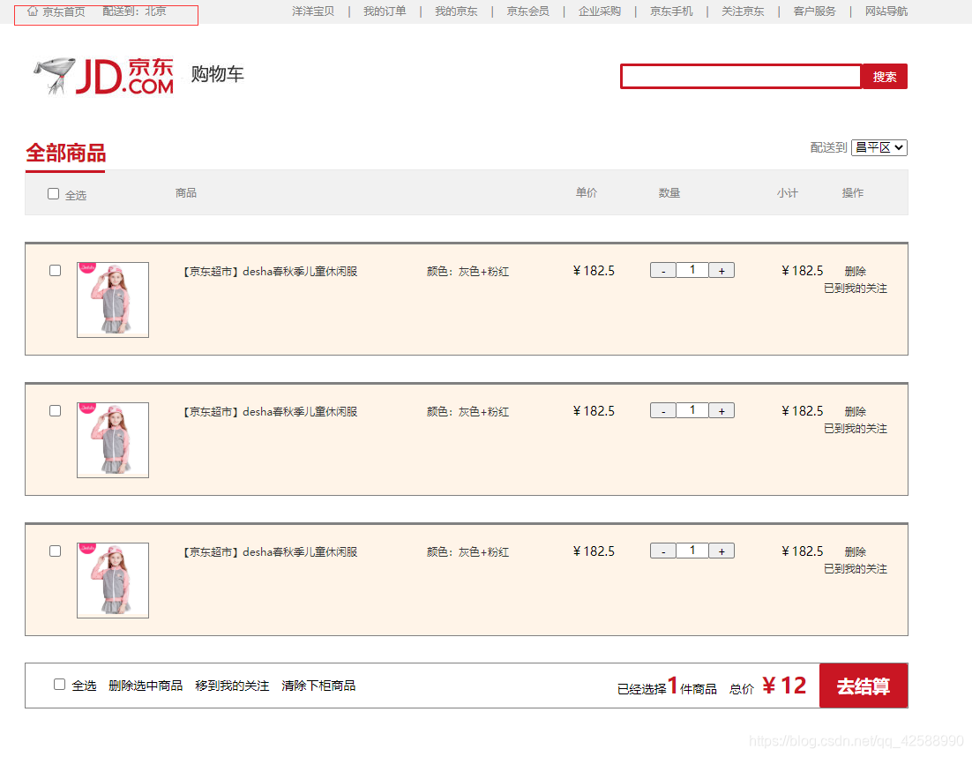Click the first product's 颜色：灰色+粉红 text
This screenshot has width=972, height=757.
tap(468, 272)
